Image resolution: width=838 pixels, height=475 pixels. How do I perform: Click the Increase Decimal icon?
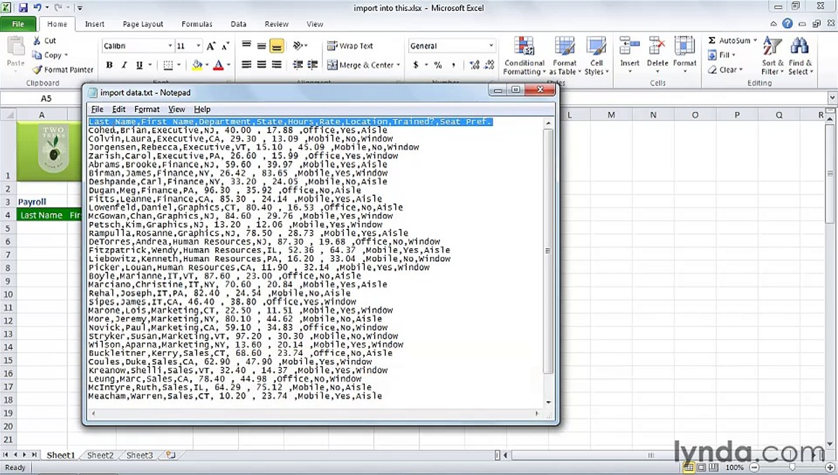coord(474,65)
